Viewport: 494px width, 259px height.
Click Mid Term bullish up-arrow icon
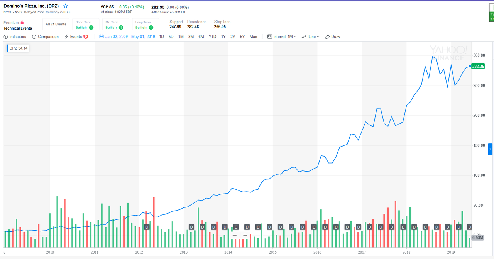121,27
